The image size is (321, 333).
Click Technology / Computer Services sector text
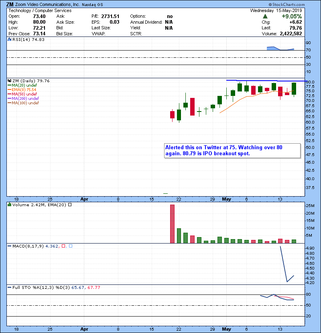[40, 10]
